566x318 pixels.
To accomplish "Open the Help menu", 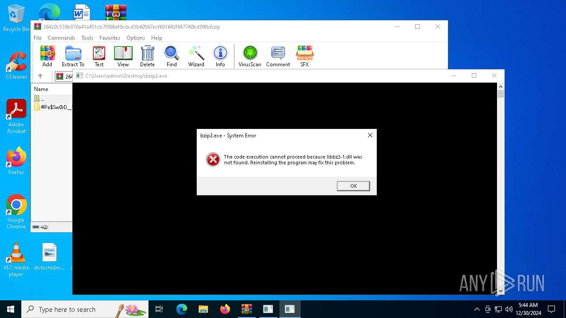I will click(157, 38).
